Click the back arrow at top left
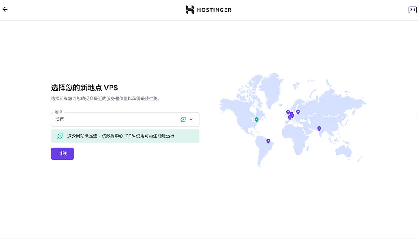 (5, 9)
